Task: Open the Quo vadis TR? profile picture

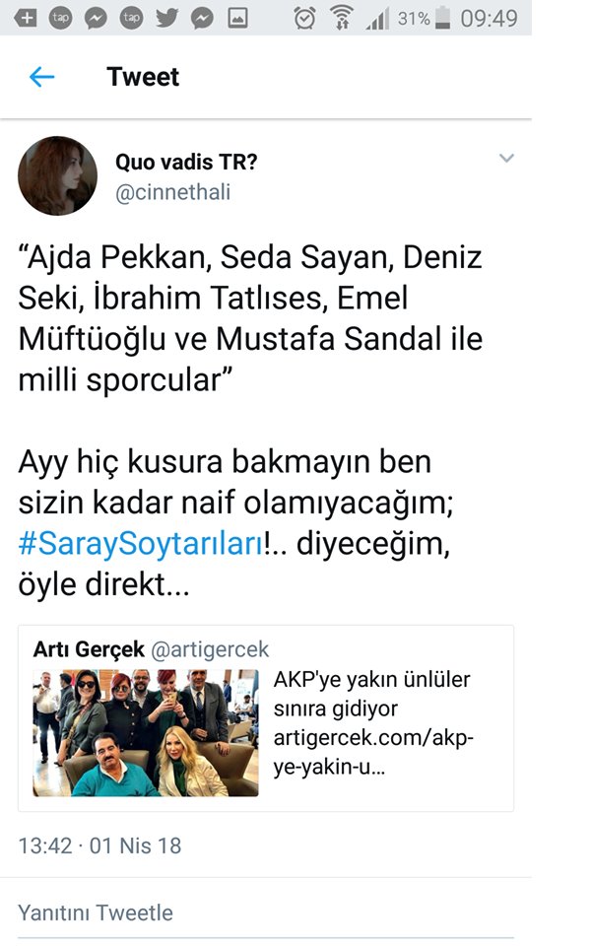Action: (x=58, y=175)
